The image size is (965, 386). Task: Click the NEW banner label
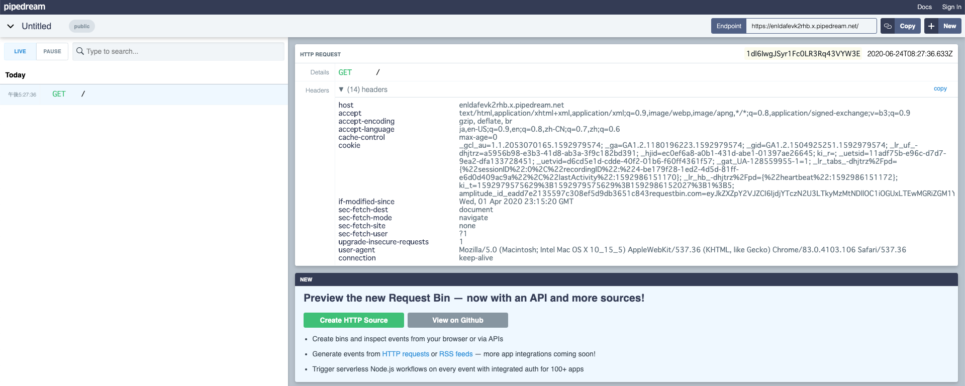click(306, 279)
